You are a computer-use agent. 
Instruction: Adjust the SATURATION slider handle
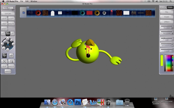click(172, 44)
